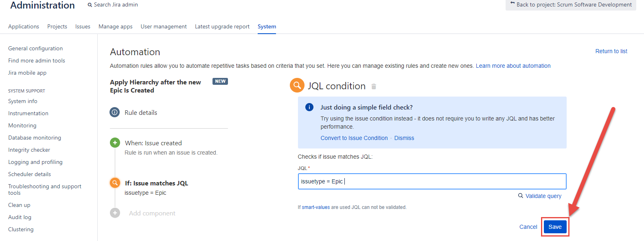644x241 pixels.
Task: Save the JQL condition
Action: coord(555,227)
